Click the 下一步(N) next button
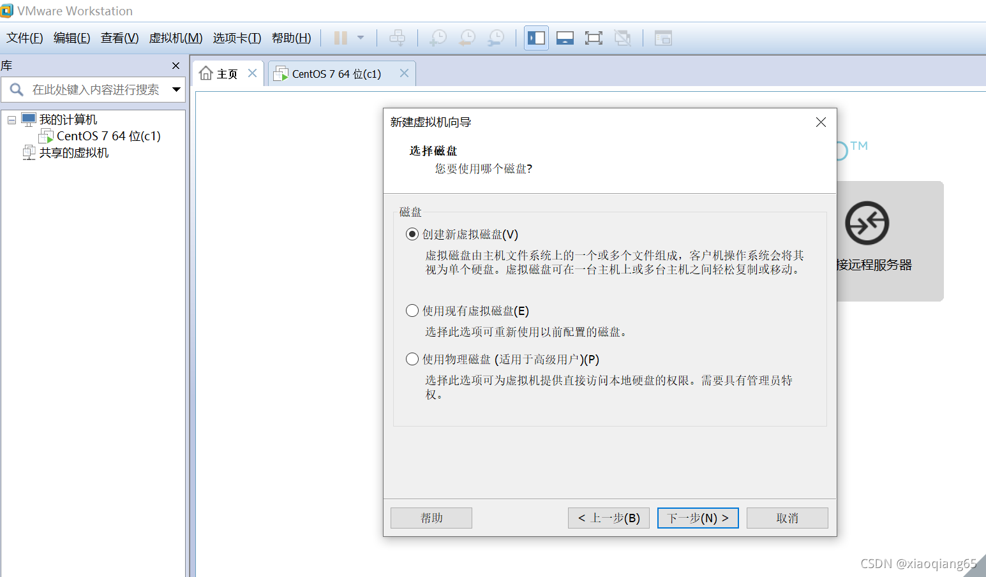 click(698, 518)
